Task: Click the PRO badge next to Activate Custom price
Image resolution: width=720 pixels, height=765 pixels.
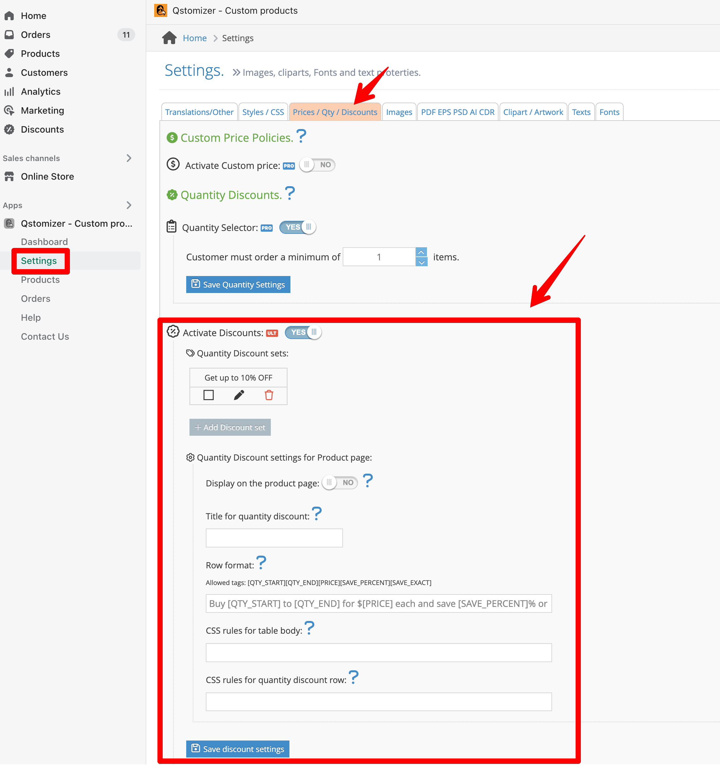Action: pos(289,166)
